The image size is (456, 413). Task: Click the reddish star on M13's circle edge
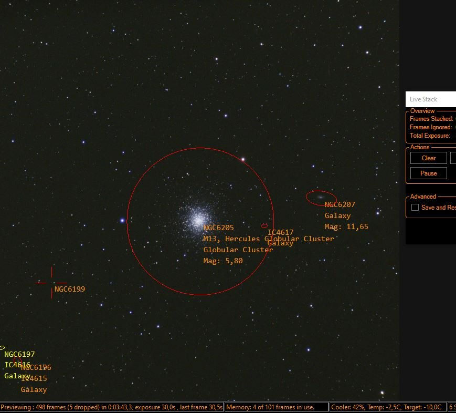click(243, 159)
